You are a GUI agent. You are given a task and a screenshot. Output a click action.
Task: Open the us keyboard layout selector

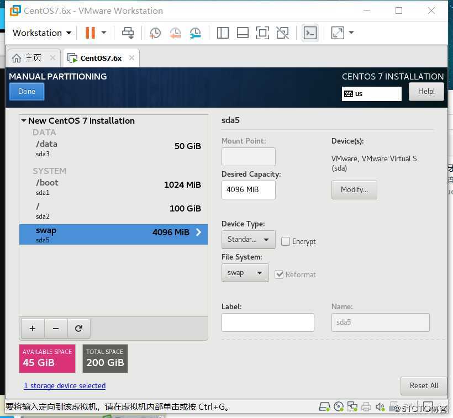tap(372, 94)
